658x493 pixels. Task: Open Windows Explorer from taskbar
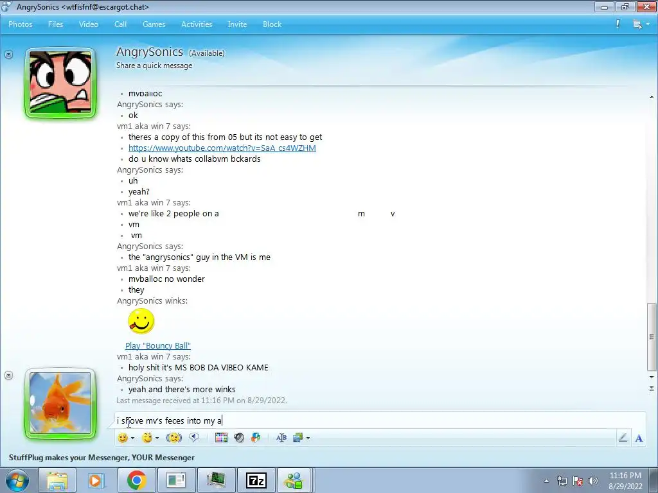[57, 480]
